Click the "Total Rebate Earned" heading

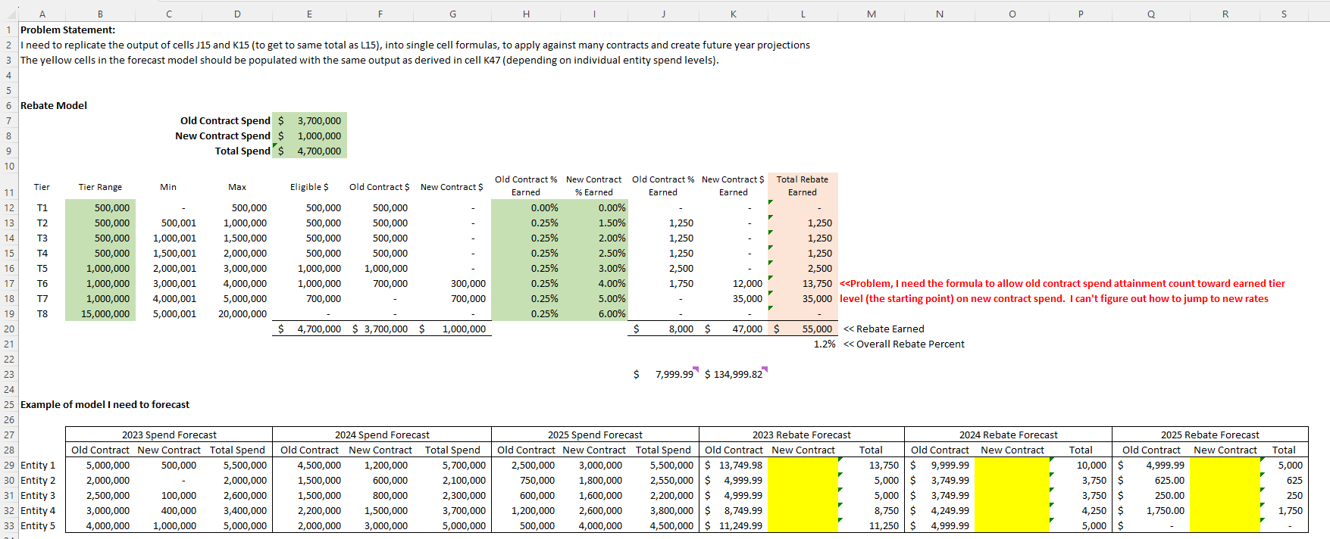[x=803, y=185]
